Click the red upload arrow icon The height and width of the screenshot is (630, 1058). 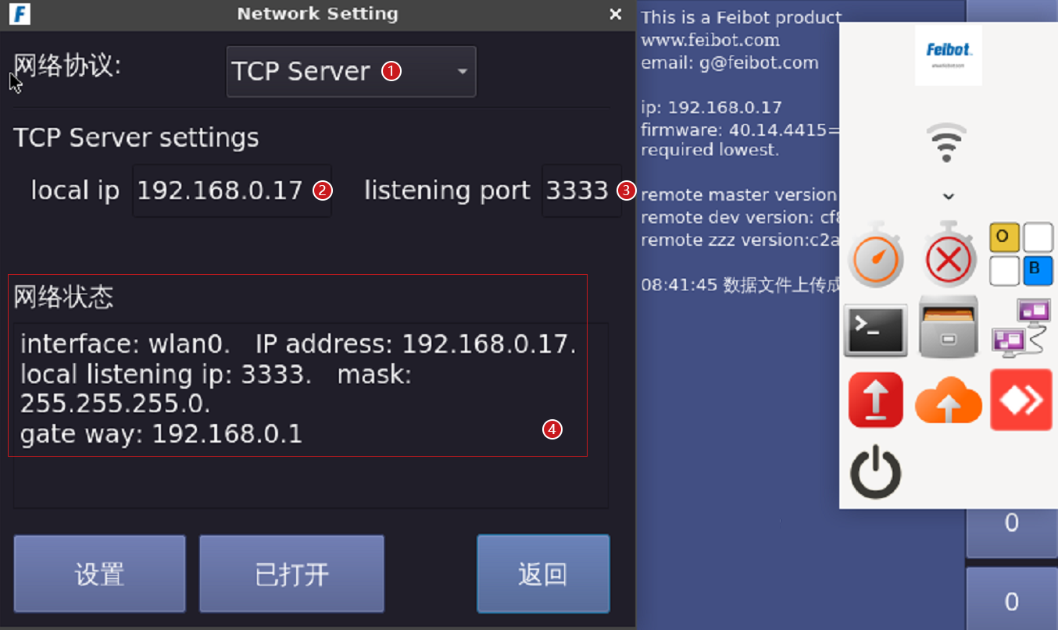pyautogui.click(x=876, y=400)
